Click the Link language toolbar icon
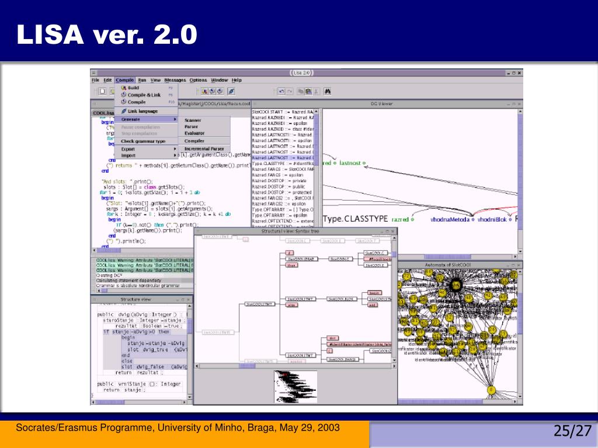Image resolution: width=598 pixels, height=448 pixels. pyautogui.click(x=231, y=91)
